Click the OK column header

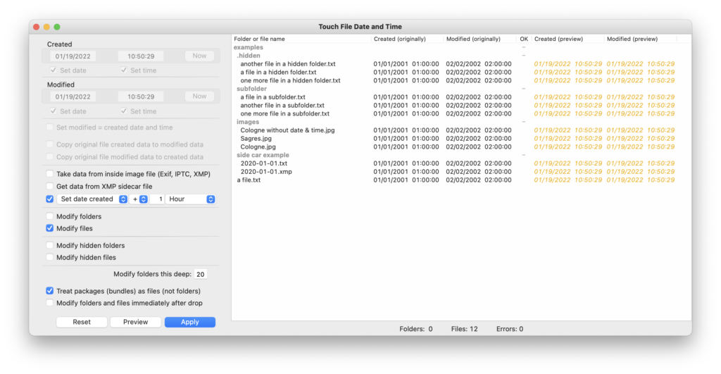(524, 39)
